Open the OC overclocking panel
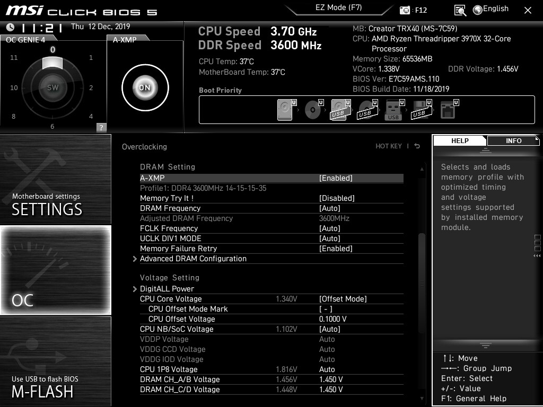This screenshot has width=543, height=407. click(55, 270)
